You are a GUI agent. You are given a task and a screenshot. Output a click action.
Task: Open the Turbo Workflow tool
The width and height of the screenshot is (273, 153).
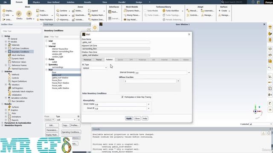(x=171, y=11)
